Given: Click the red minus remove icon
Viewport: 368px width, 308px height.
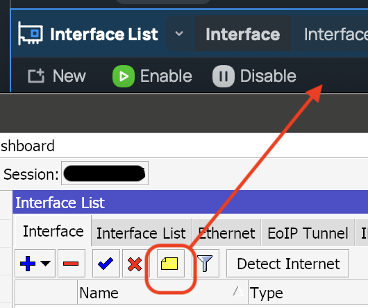Looking at the screenshot, I should click(x=71, y=264).
